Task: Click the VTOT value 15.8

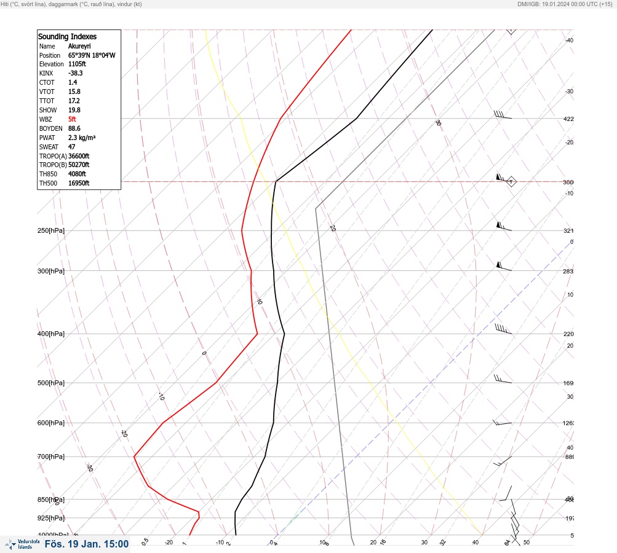Action: pos(74,92)
